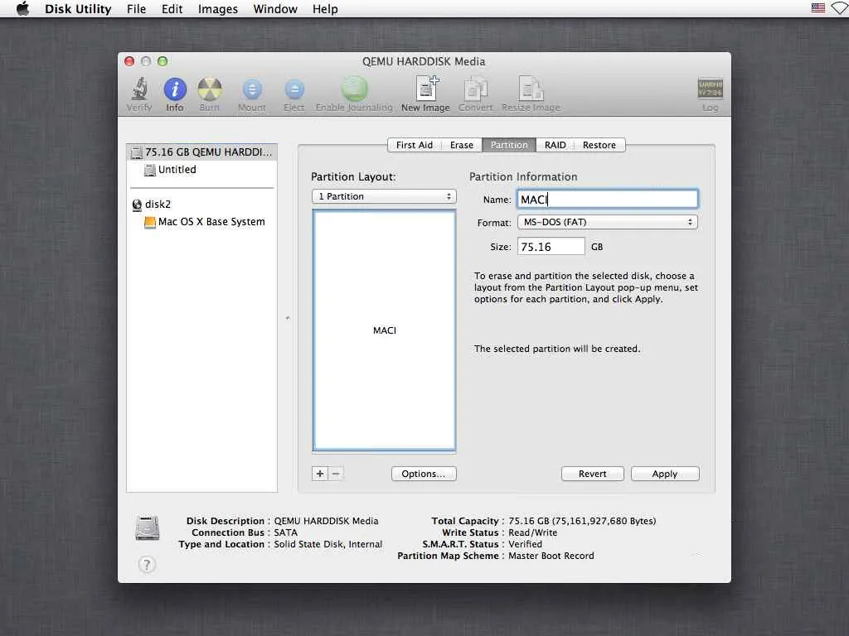Click the Read/Write status text
The width and height of the screenshot is (849, 636).
[533, 532]
